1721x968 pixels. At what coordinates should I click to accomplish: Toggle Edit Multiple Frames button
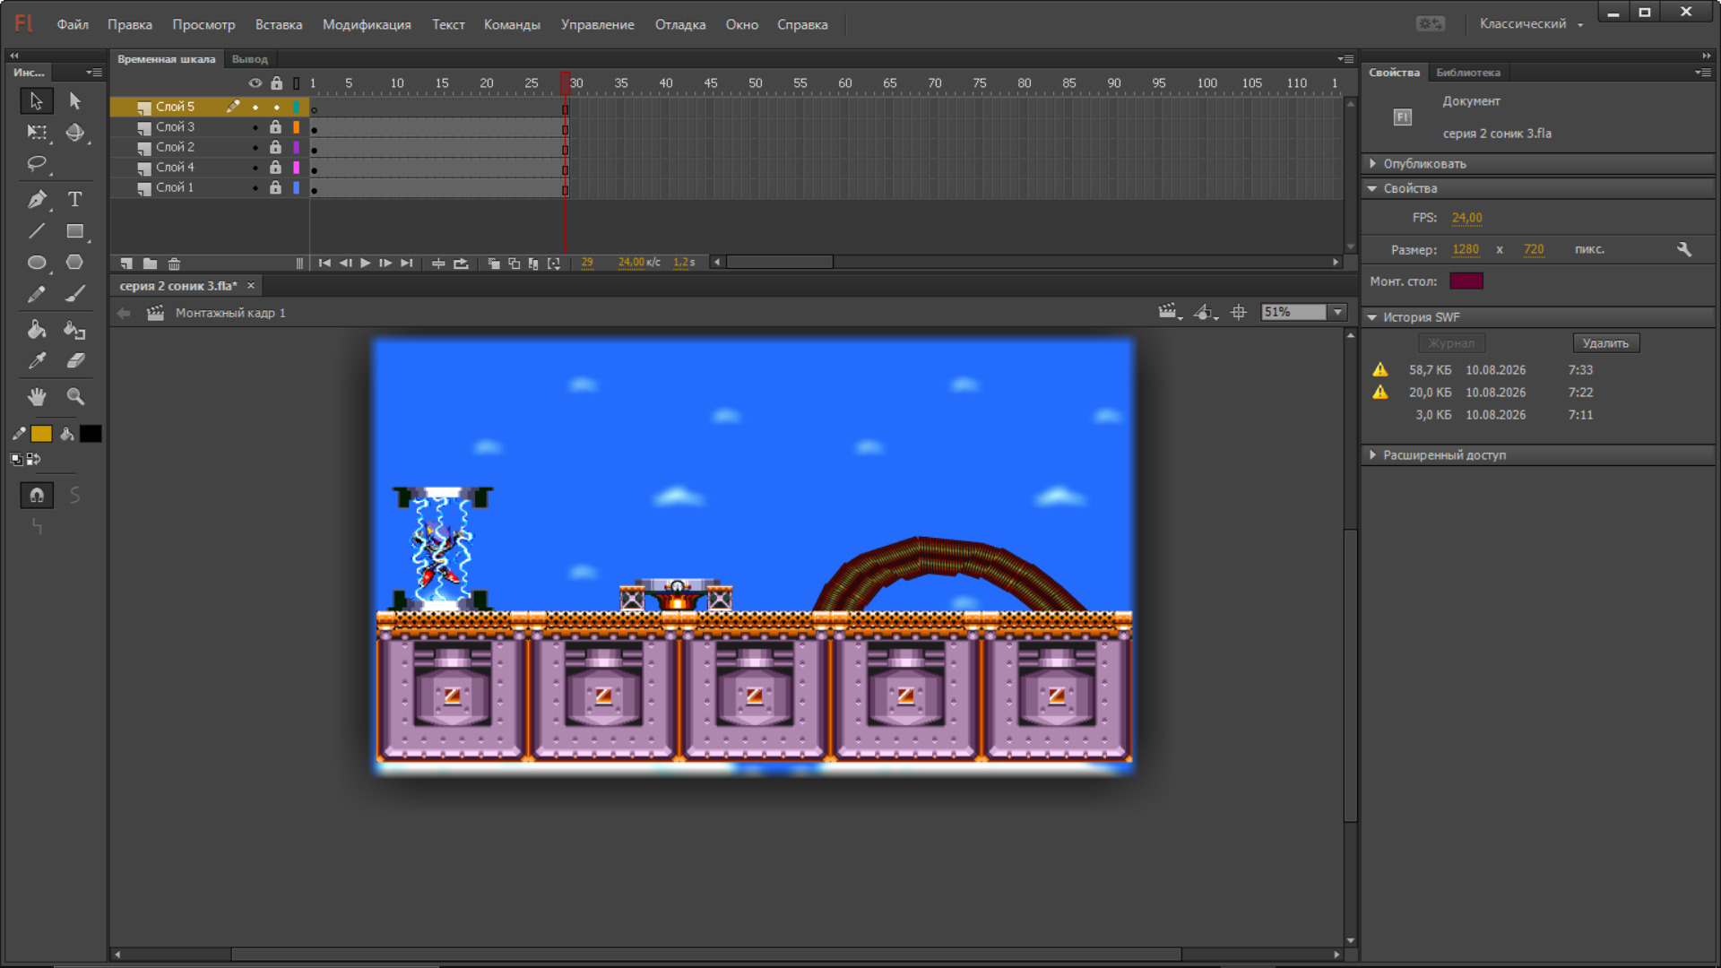click(534, 264)
